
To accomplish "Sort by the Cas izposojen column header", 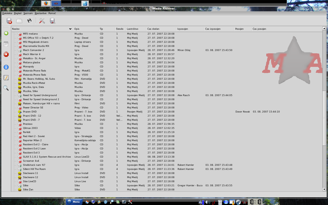I will coord(219,29).
